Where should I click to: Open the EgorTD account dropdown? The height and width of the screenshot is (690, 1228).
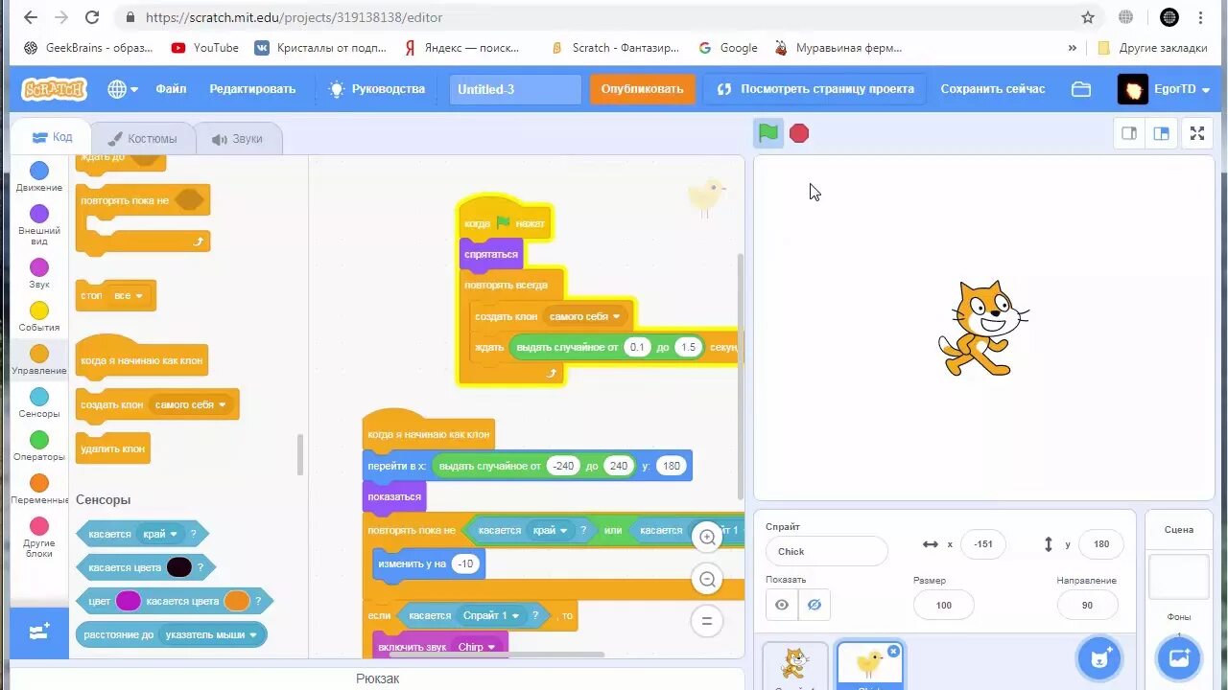(x=1165, y=89)
